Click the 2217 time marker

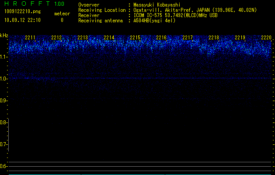click(188, 38)
